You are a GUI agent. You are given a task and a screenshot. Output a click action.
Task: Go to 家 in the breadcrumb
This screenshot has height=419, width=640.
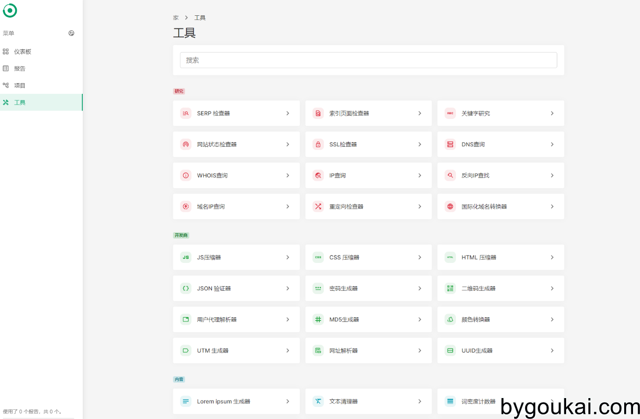point(176,18)
